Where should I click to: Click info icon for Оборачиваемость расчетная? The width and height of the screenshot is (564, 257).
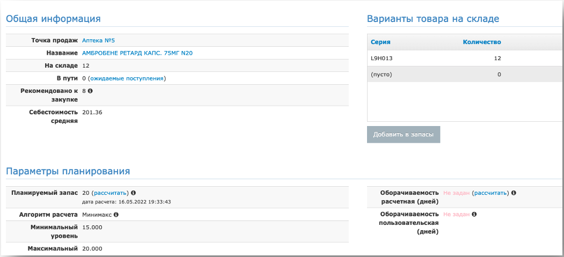(x=514, y=193)
